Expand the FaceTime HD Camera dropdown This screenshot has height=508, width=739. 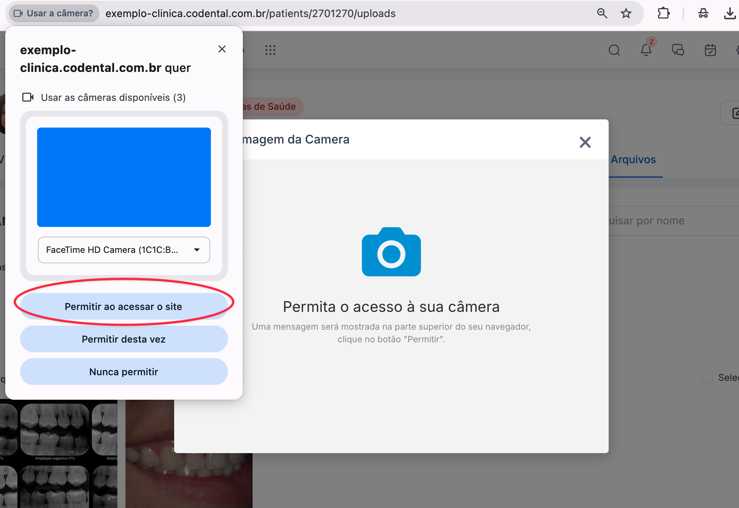coord(124,250)
